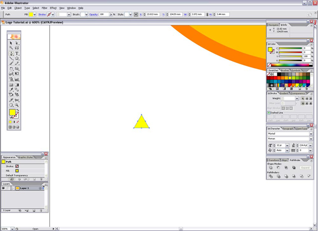The image size is (318, 231).
Task: Pick the Paintbrush tool
Action: coord(11,63)
